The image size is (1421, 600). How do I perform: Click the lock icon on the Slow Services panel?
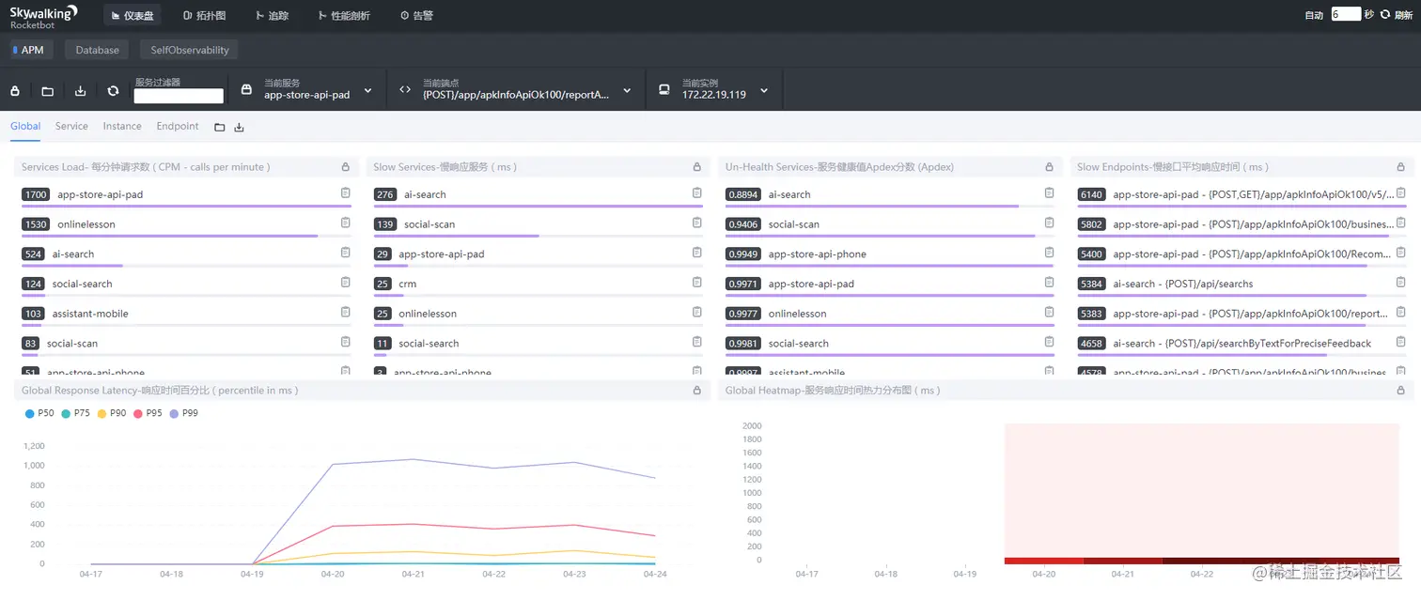point(696,167)
